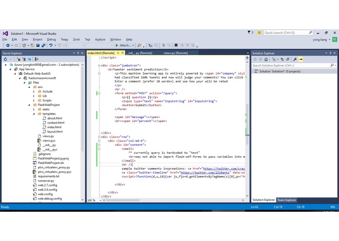
Task: Click the Open File toolbar icon
Action: coord(32,45)
